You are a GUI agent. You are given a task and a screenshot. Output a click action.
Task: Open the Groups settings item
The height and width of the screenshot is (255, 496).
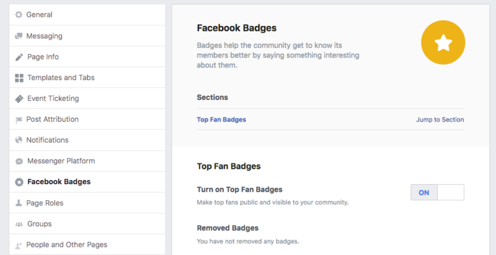87,224
